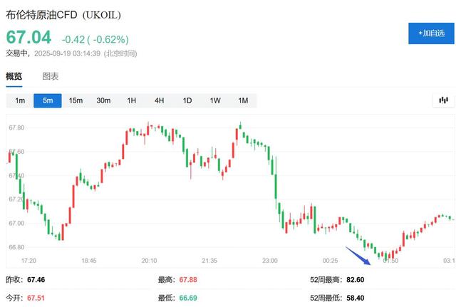The height and width of the screenshot is (307, 456).
Task: Select the 15m timeframe
Action: click(76, 100)
